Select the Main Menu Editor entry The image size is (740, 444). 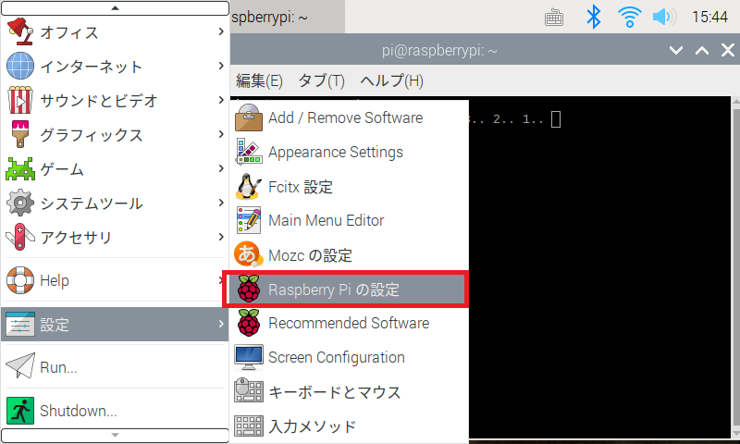tap(350, 220)
